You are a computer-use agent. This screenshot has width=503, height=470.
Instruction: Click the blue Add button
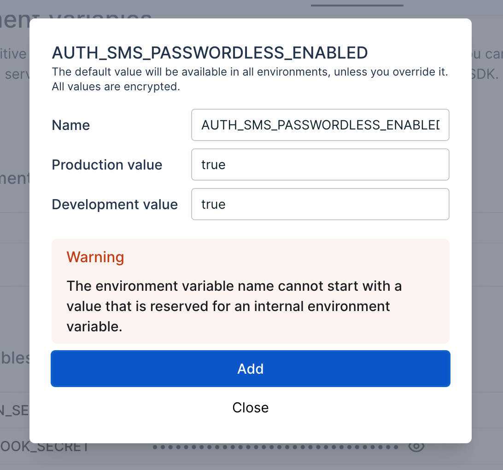coord(250,369)
